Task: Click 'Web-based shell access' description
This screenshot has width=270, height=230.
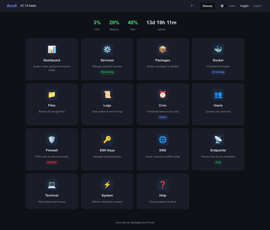Action: tap(52, 202)
